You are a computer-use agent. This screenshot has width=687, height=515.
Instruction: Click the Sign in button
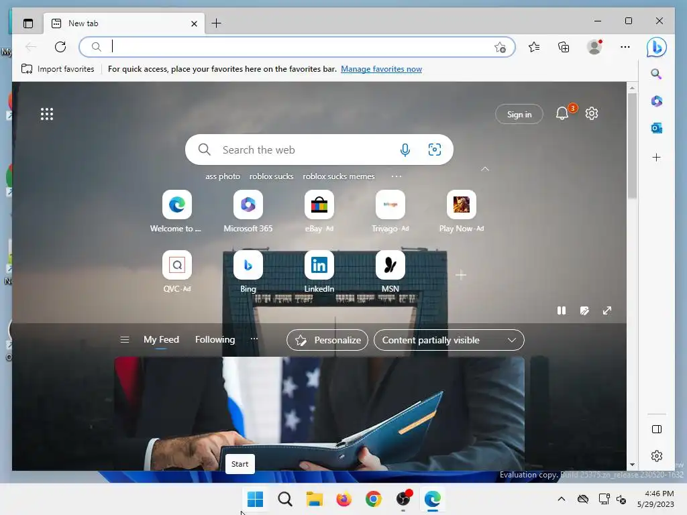[519, 114]
